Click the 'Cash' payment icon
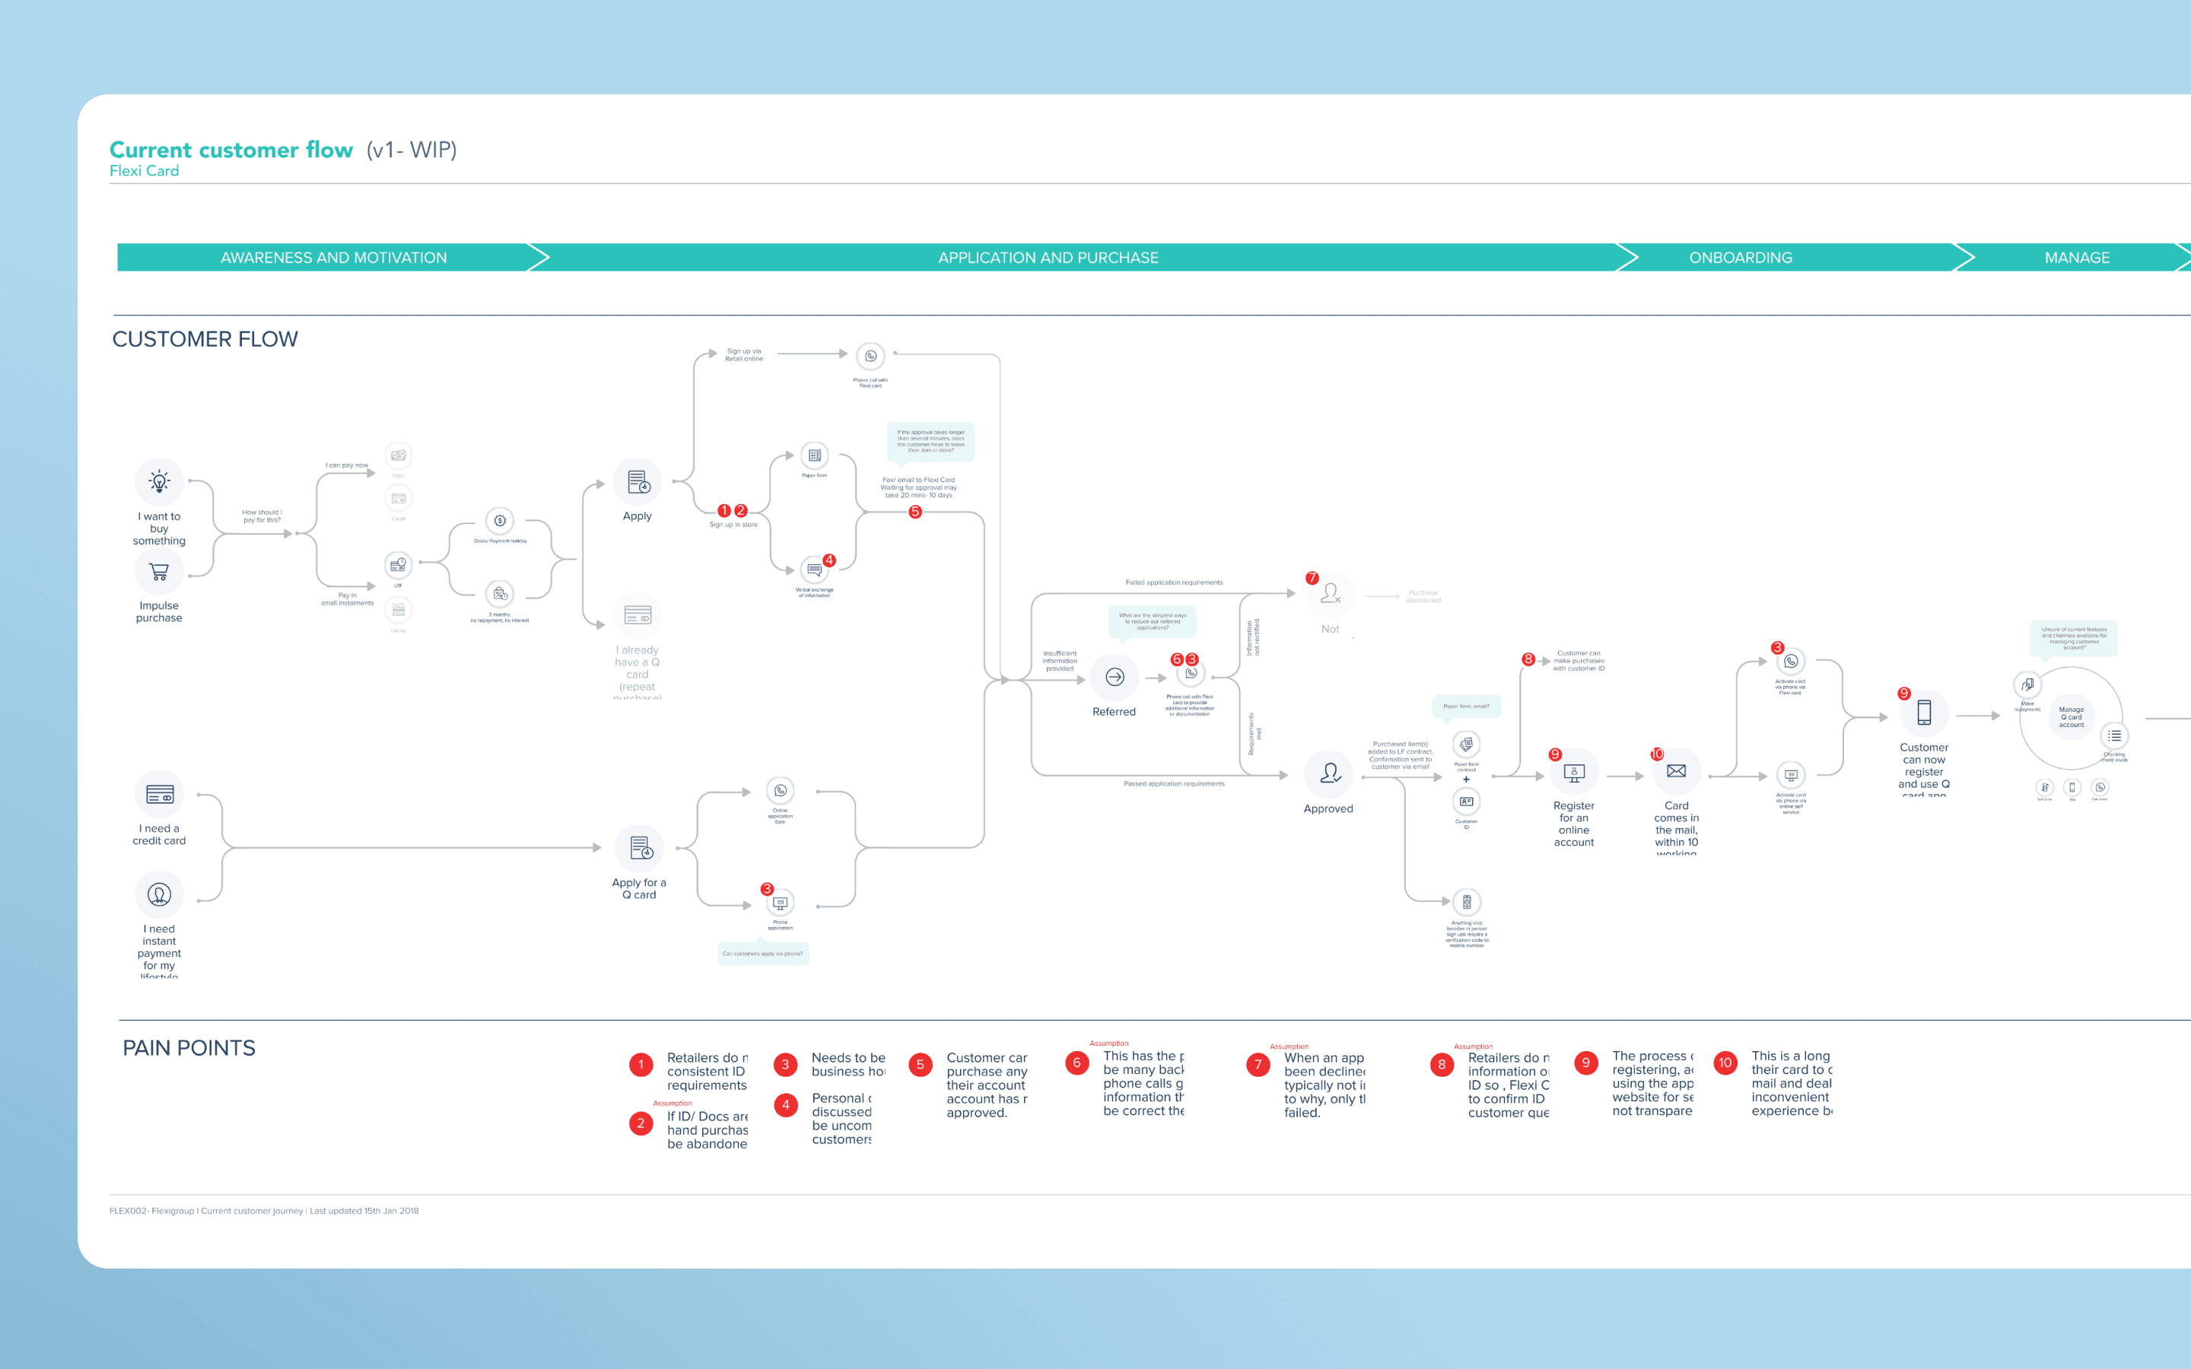 (399, 455)
